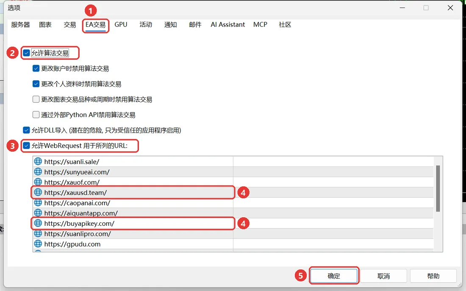The width and height of the screenshot is (466, 291).
Task: Select URL row https://buyapikey.com/
Action: coord(233,223)
